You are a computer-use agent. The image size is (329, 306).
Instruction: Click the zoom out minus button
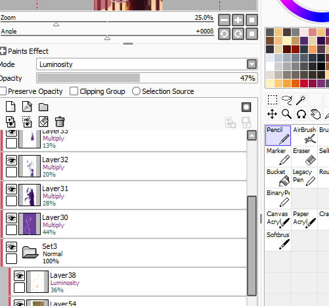point(224,20)
